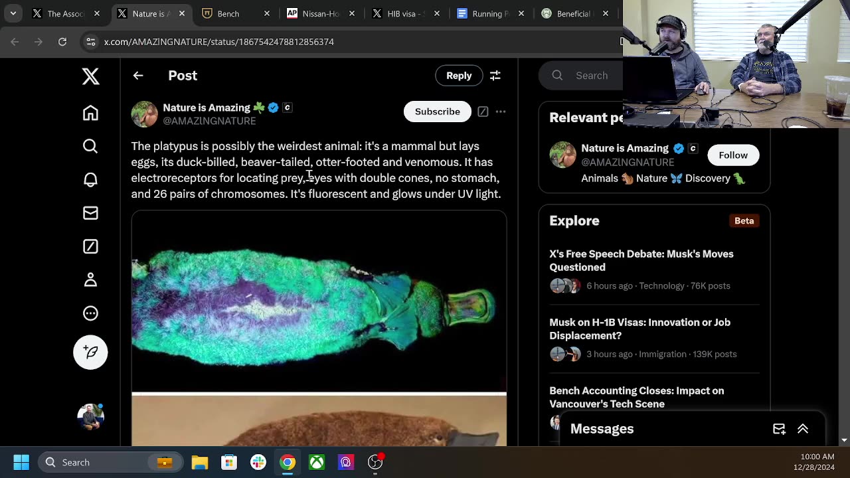Viewport: 850px width, 478px height.
Task: Open Notifications bell in the sidebar
Action: click(x=90, y=180)
